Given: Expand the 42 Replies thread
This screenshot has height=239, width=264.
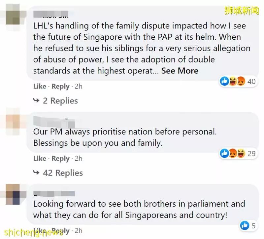Looking at the screenshot, I should pos(63,173).
